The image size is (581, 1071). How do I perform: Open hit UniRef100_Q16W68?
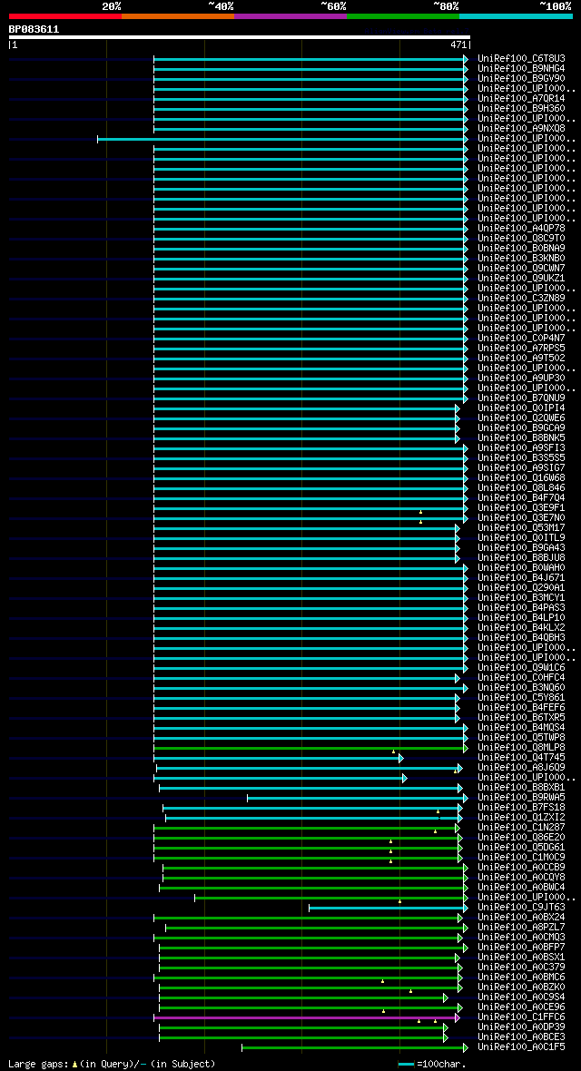(x=521, y=478)
